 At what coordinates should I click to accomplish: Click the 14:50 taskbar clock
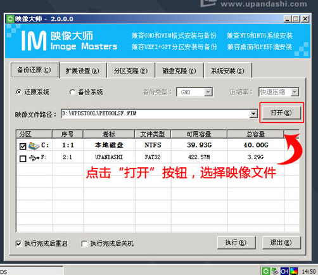[x=308, y=271]
